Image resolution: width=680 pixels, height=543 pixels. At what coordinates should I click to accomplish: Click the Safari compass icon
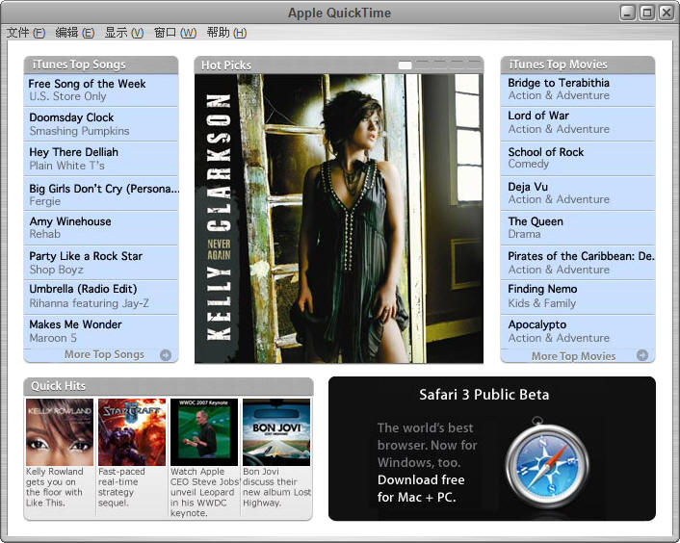pos(547,464)
